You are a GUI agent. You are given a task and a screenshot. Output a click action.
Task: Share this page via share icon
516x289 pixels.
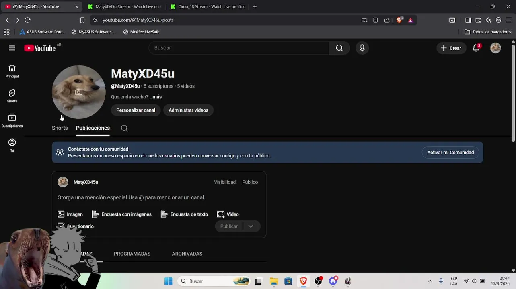coord(387,20)
